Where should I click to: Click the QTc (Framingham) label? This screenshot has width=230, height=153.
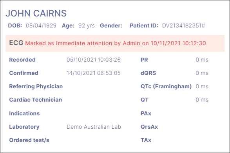[166, 86]
